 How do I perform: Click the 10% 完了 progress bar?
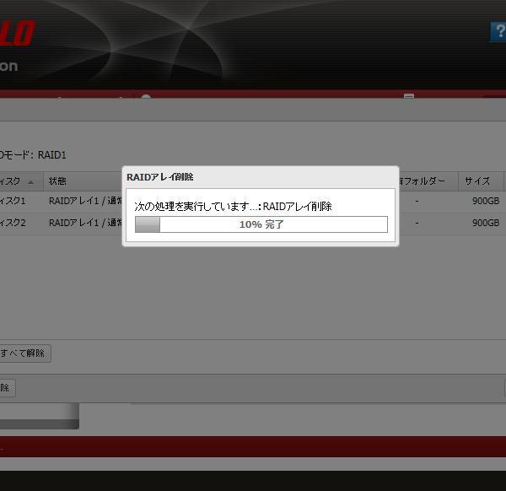click(261, 224)
